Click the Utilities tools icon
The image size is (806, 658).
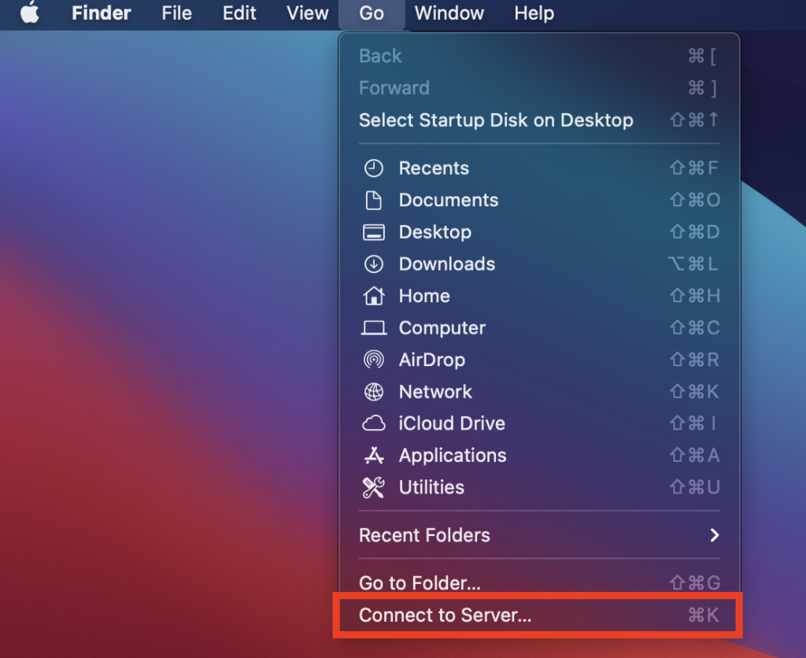coord(374,487)
